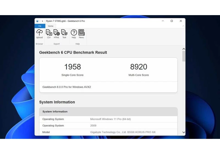This screenshot has height=154, width=220.
Task: Upload the benchmark result to Browser
Action: [39, 34]
